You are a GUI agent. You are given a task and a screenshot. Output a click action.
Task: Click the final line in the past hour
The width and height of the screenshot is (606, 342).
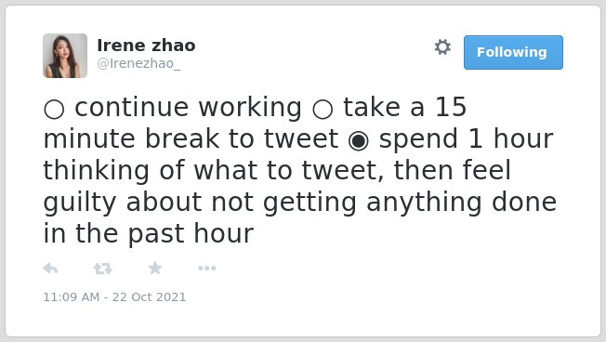149,234
